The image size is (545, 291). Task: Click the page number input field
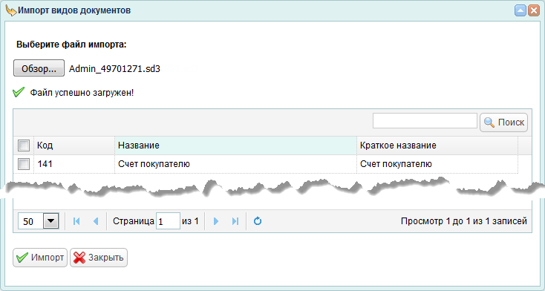(168, 221)
